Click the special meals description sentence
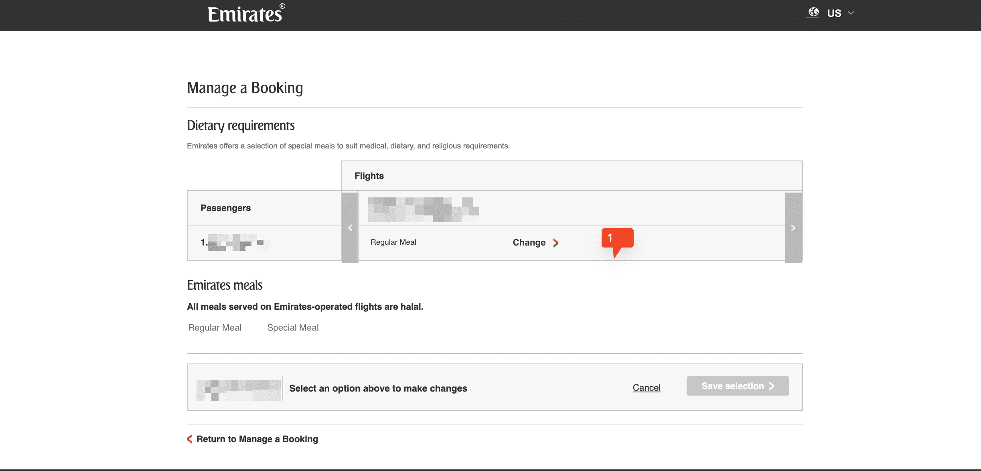This screenshot has height=471, width=981. click(348, 146)
